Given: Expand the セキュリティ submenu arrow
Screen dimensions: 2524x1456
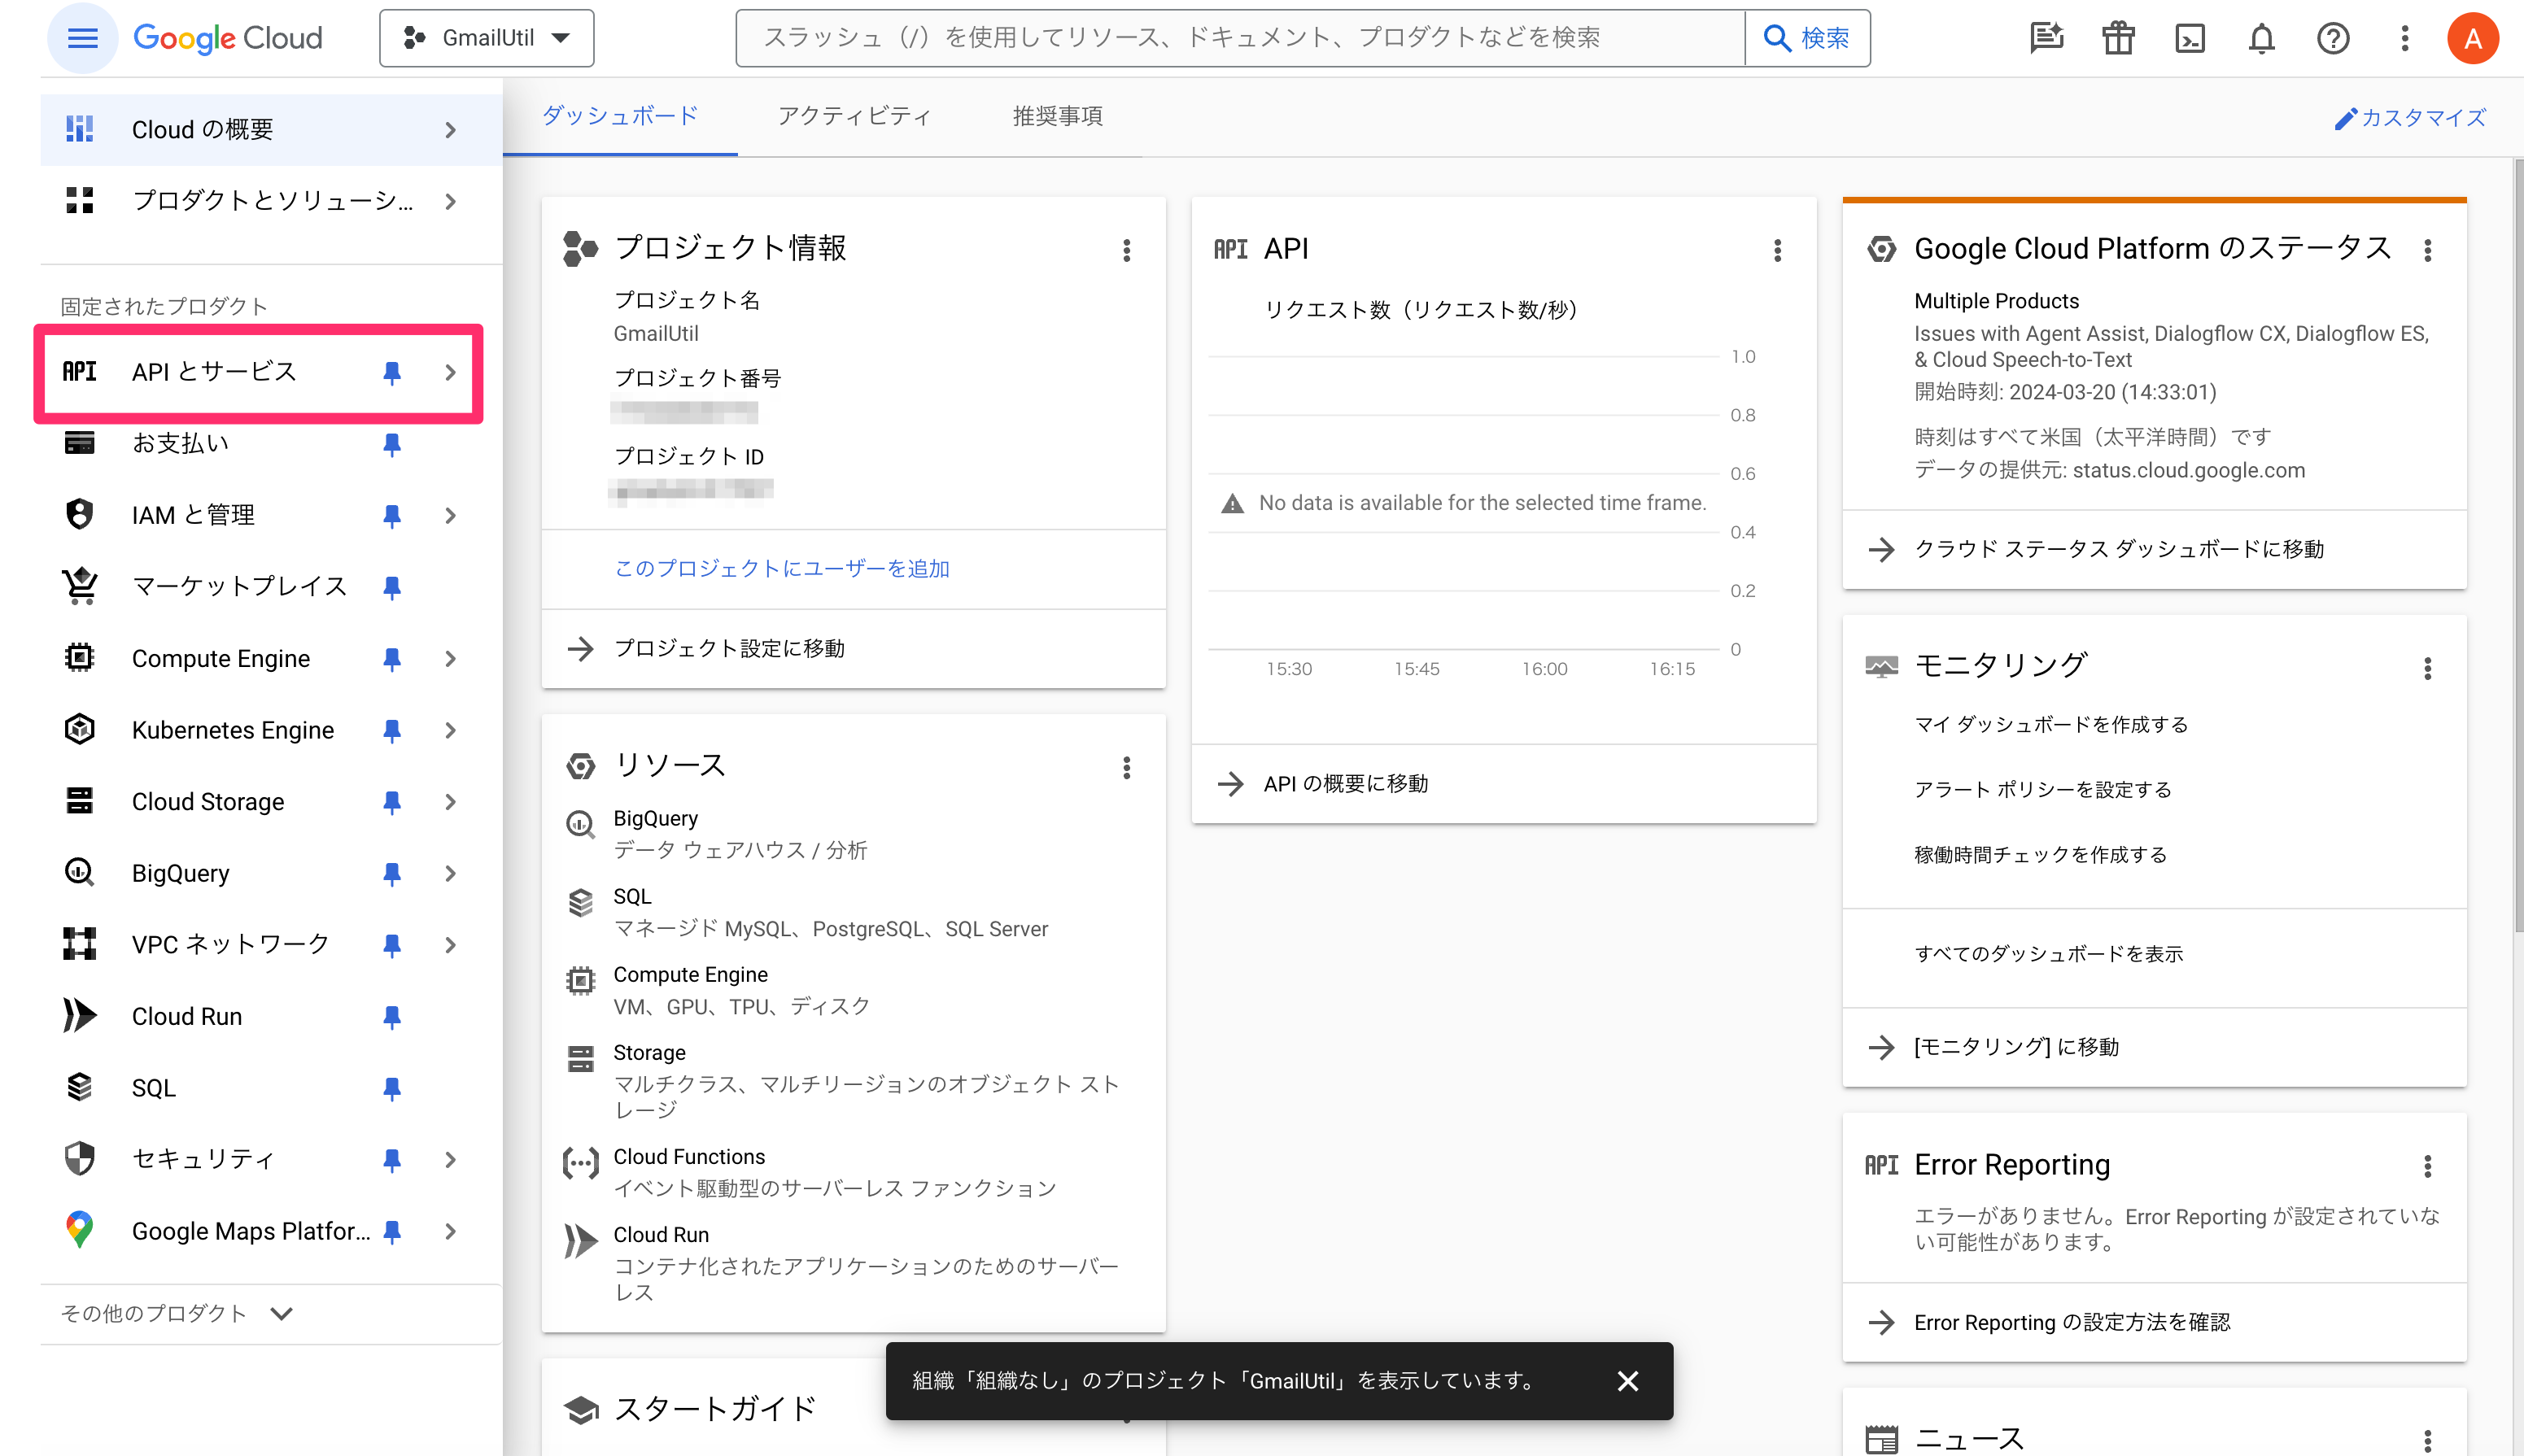Looking at the screenshot, I should 451,1159.
